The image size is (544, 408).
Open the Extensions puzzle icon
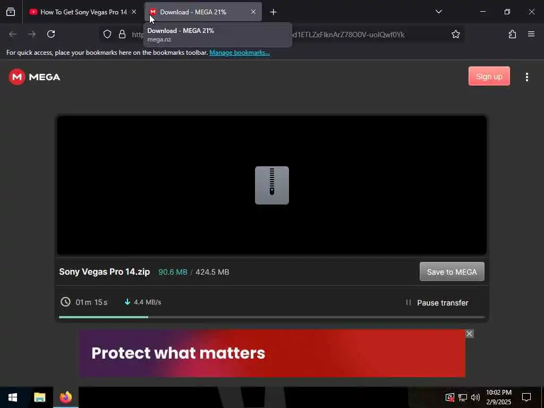click(513, 34)
